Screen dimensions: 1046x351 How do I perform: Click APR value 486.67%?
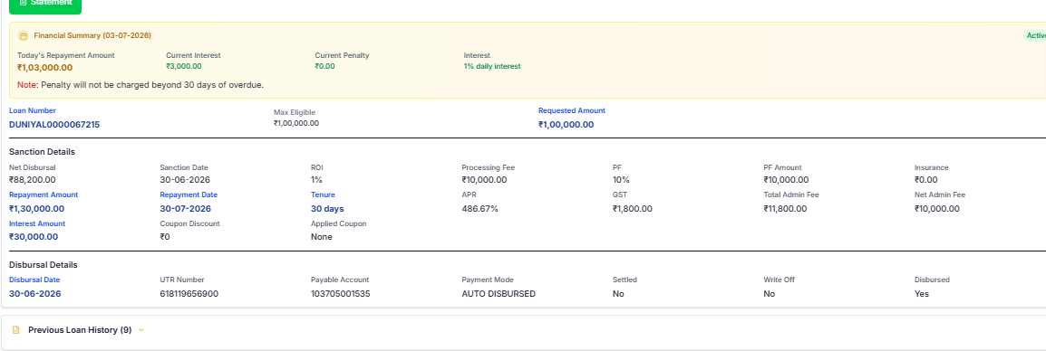click(x=480, y=208)
